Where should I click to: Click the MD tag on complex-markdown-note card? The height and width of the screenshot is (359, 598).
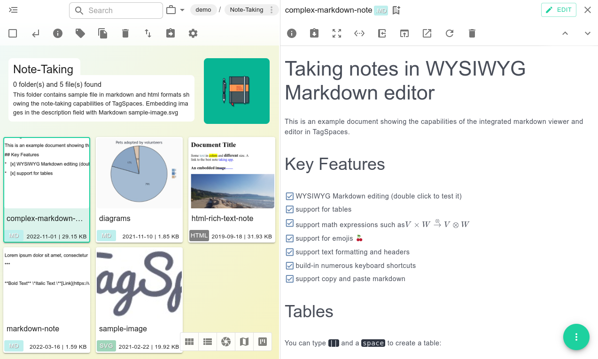pos(14,236)
